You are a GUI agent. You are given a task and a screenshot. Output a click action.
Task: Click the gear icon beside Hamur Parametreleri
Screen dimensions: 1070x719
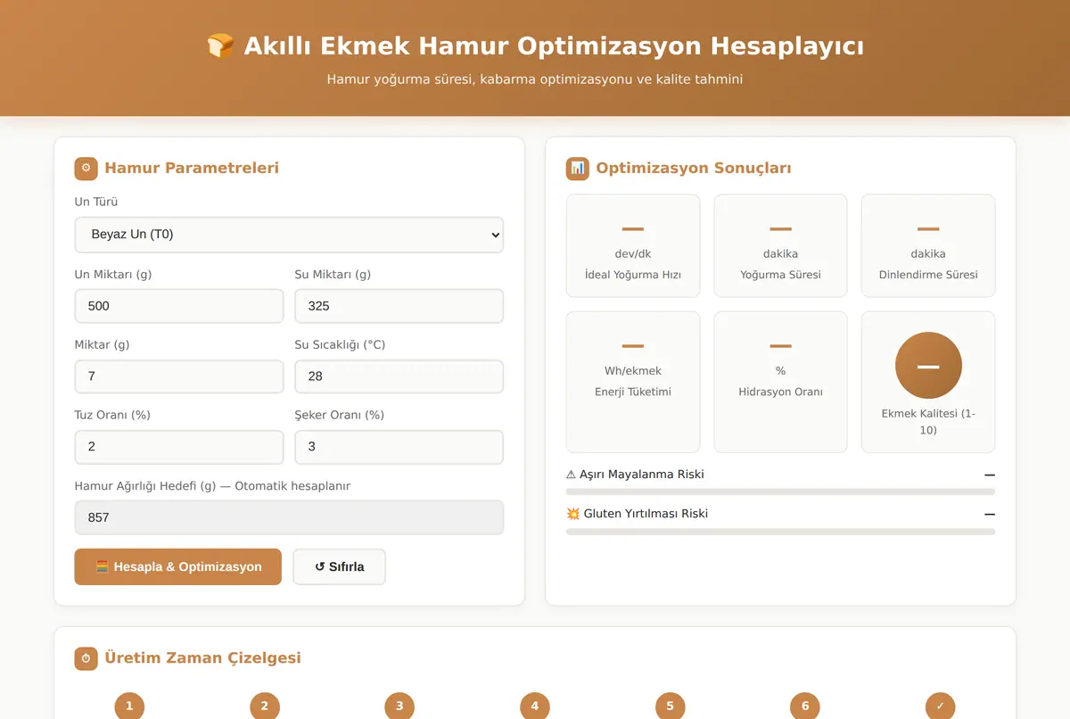point(86,168)
